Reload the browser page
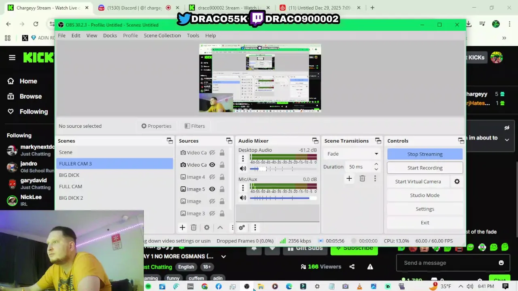The image size is (518, 291). [36, 24]
